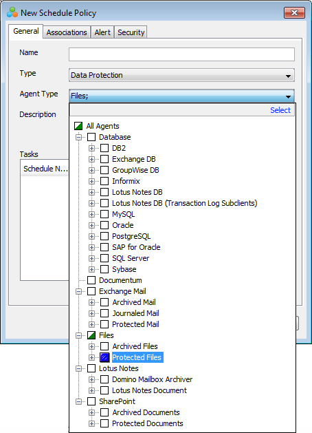The height and width of the screenshot is (433, 312).
Task: Collapse the SharePoint group
Action: pyautogui.click(x=78, y=401)
